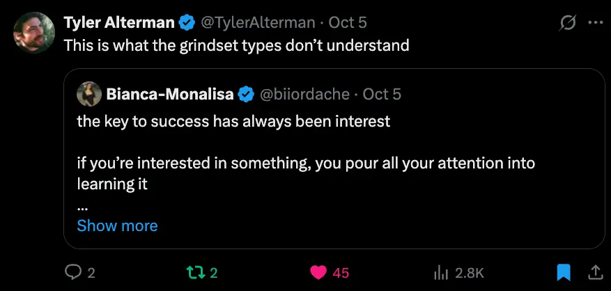Click the @TylerAlterman handle
The width and height of the screenshot is (611, 291).
pos(258,23)
